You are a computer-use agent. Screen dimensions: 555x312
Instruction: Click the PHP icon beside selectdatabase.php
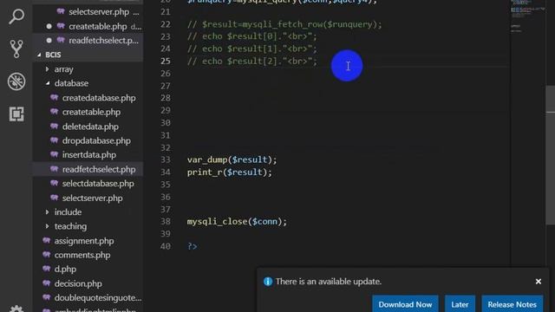point(54,183)
